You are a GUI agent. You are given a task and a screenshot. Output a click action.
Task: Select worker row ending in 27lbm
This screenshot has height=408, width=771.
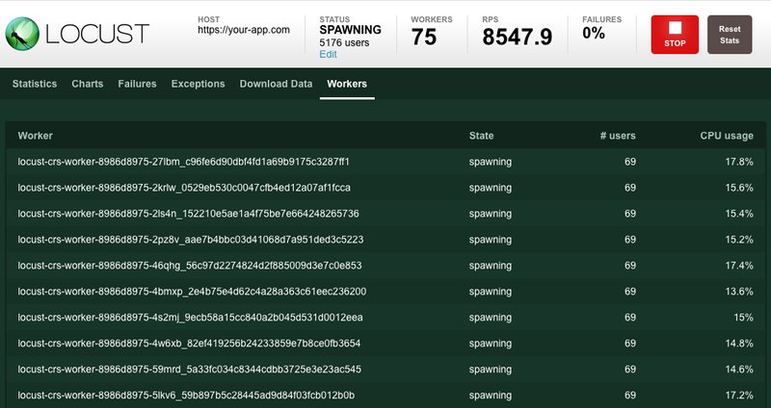click(x=183, y=162)
